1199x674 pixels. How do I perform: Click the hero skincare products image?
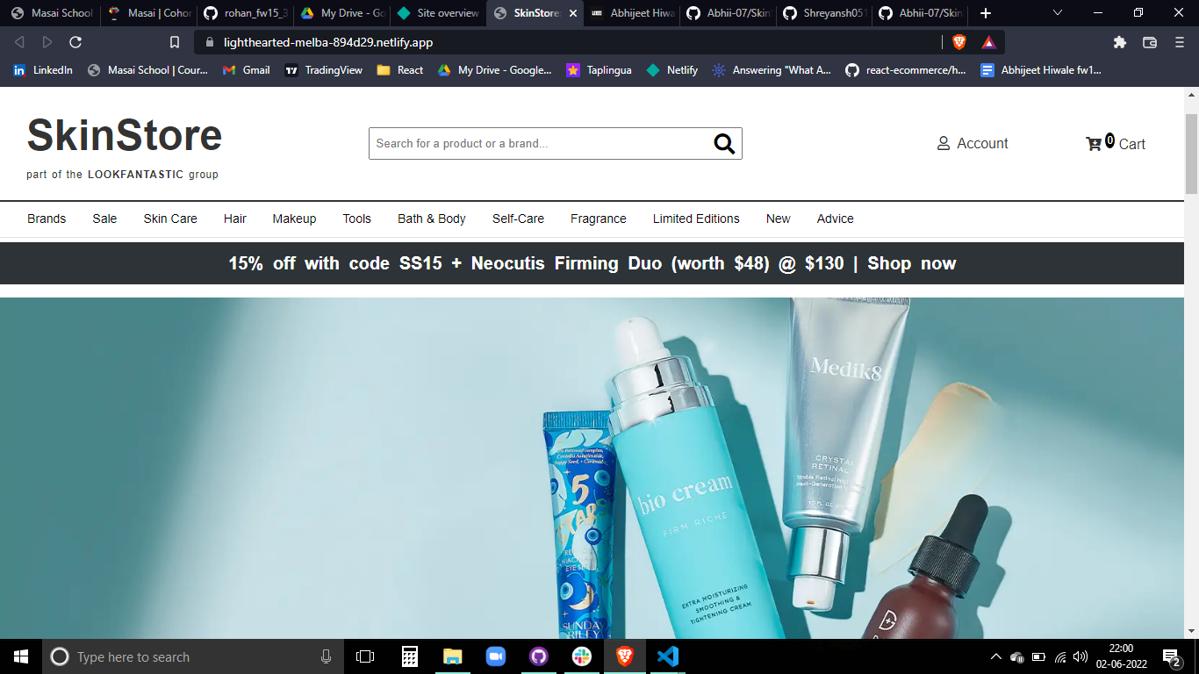592,468
